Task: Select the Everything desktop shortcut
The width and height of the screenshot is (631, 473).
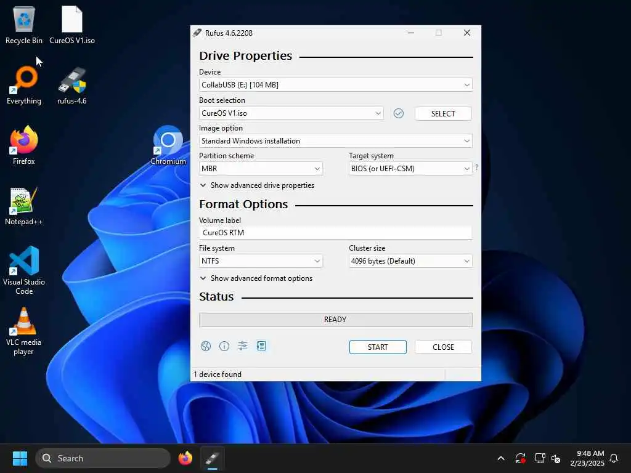Action: click(24, 85)
